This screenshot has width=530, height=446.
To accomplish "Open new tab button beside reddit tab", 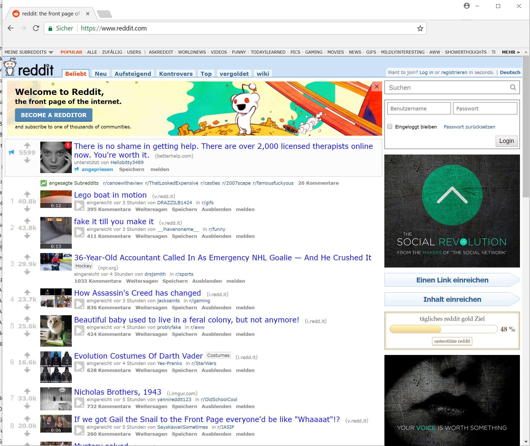I will coord(105,14).
